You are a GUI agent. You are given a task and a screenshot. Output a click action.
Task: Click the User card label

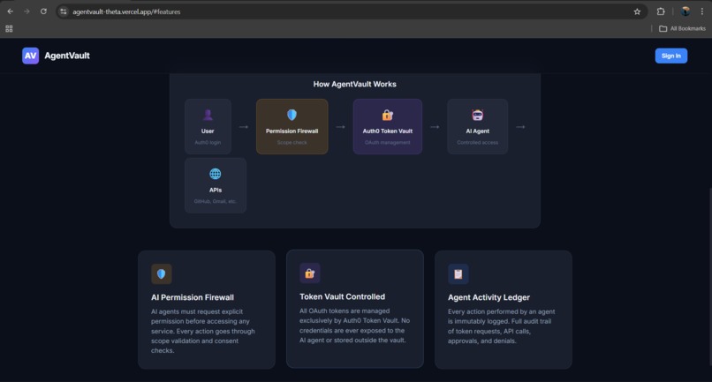[x=208, y=131]
